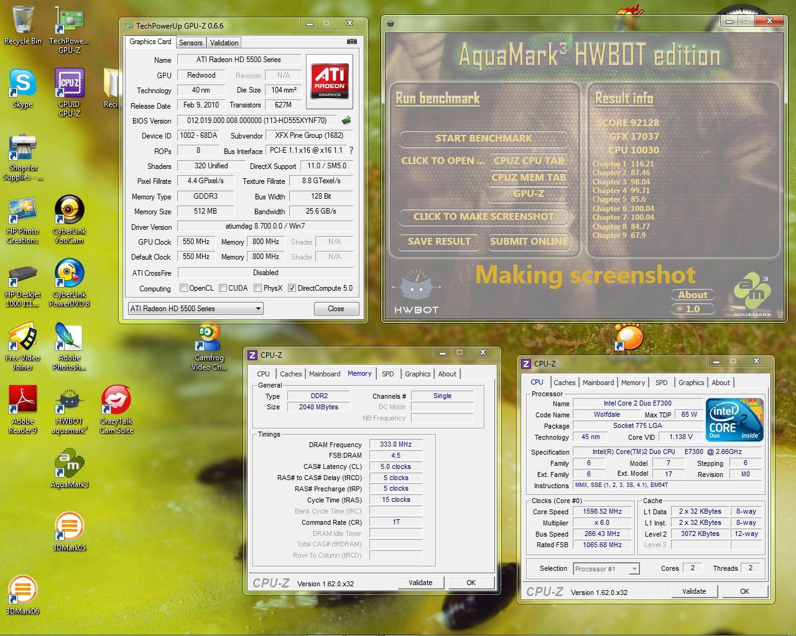This screenshot has width=796, height=636.
Task: Launch AquaMark3 desktop shortcut
Action: [69, 470]
